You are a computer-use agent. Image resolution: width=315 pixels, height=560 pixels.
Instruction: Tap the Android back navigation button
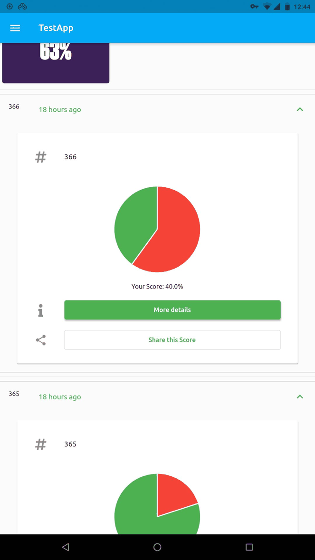coord(66,547)
